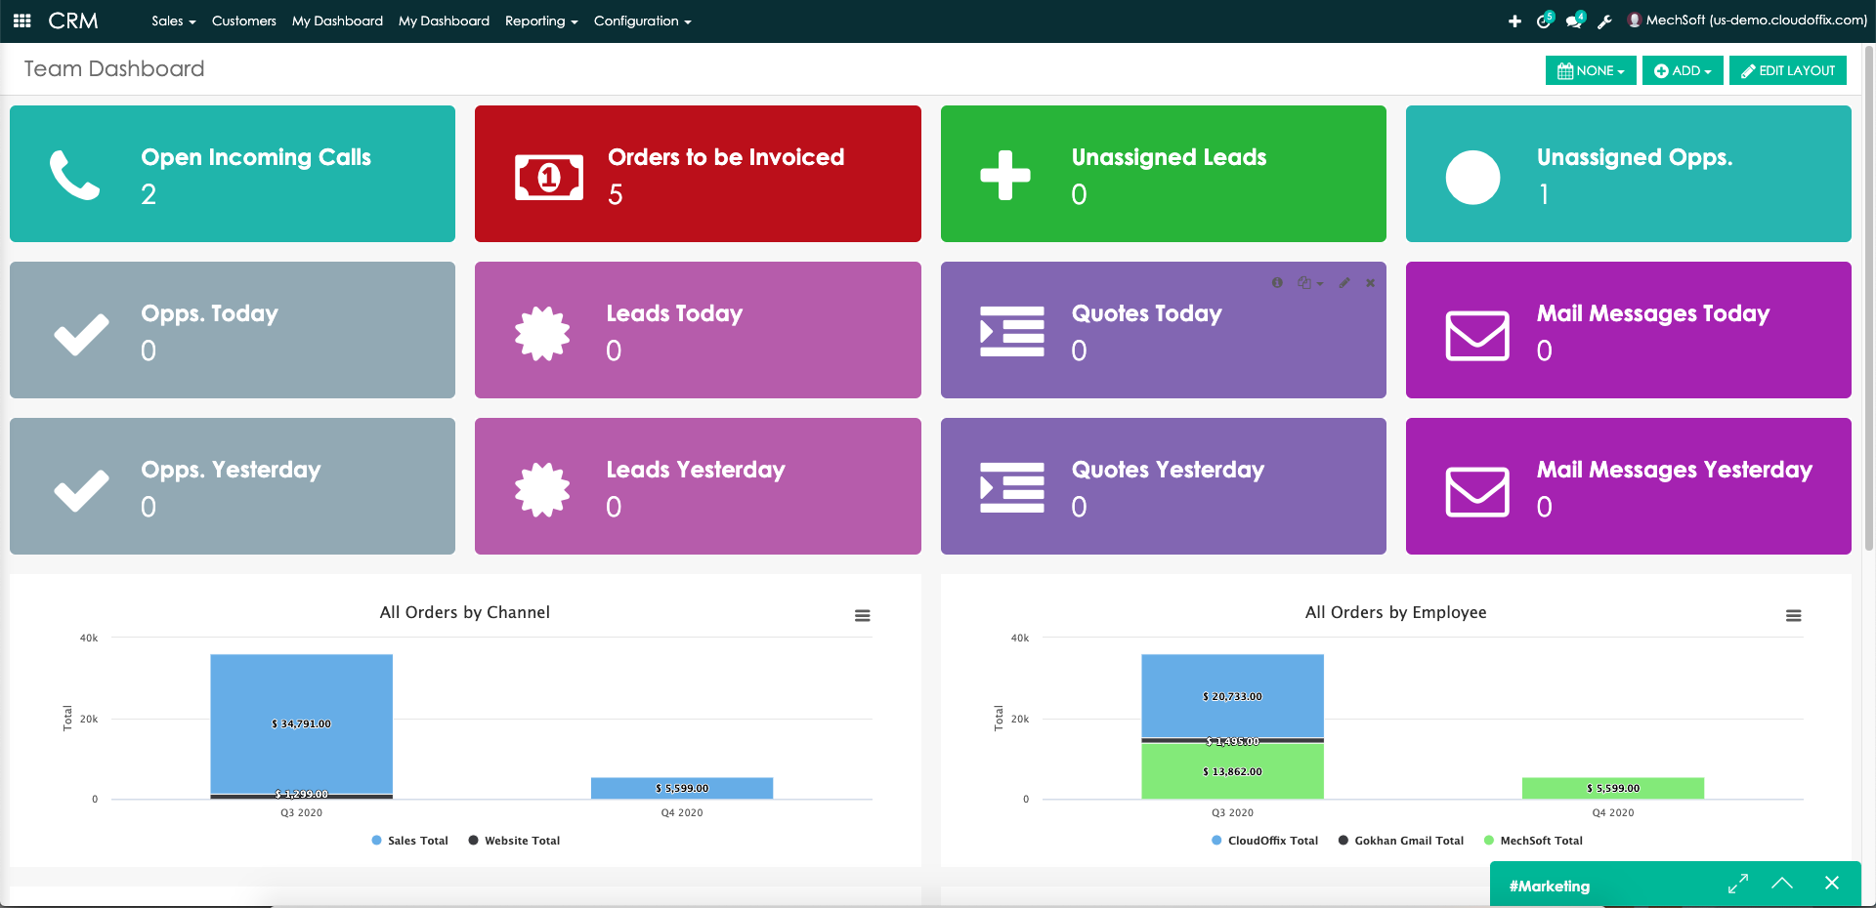Click the wrench developer tools icon
This screenshot has width=1876, height=908.
[x=1604, y=21]
